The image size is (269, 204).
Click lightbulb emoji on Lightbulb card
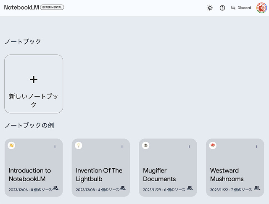pyautogui.click(x=79, y=146)
